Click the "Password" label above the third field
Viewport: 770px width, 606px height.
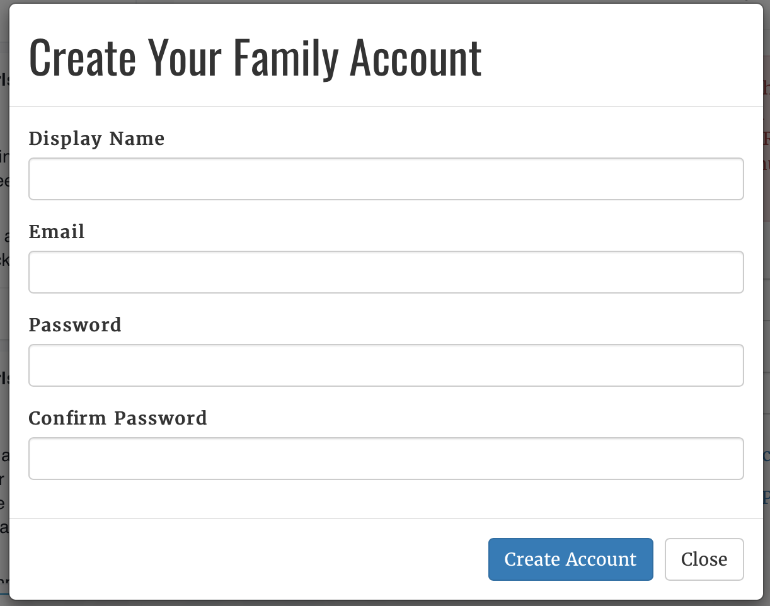point(75,325)
